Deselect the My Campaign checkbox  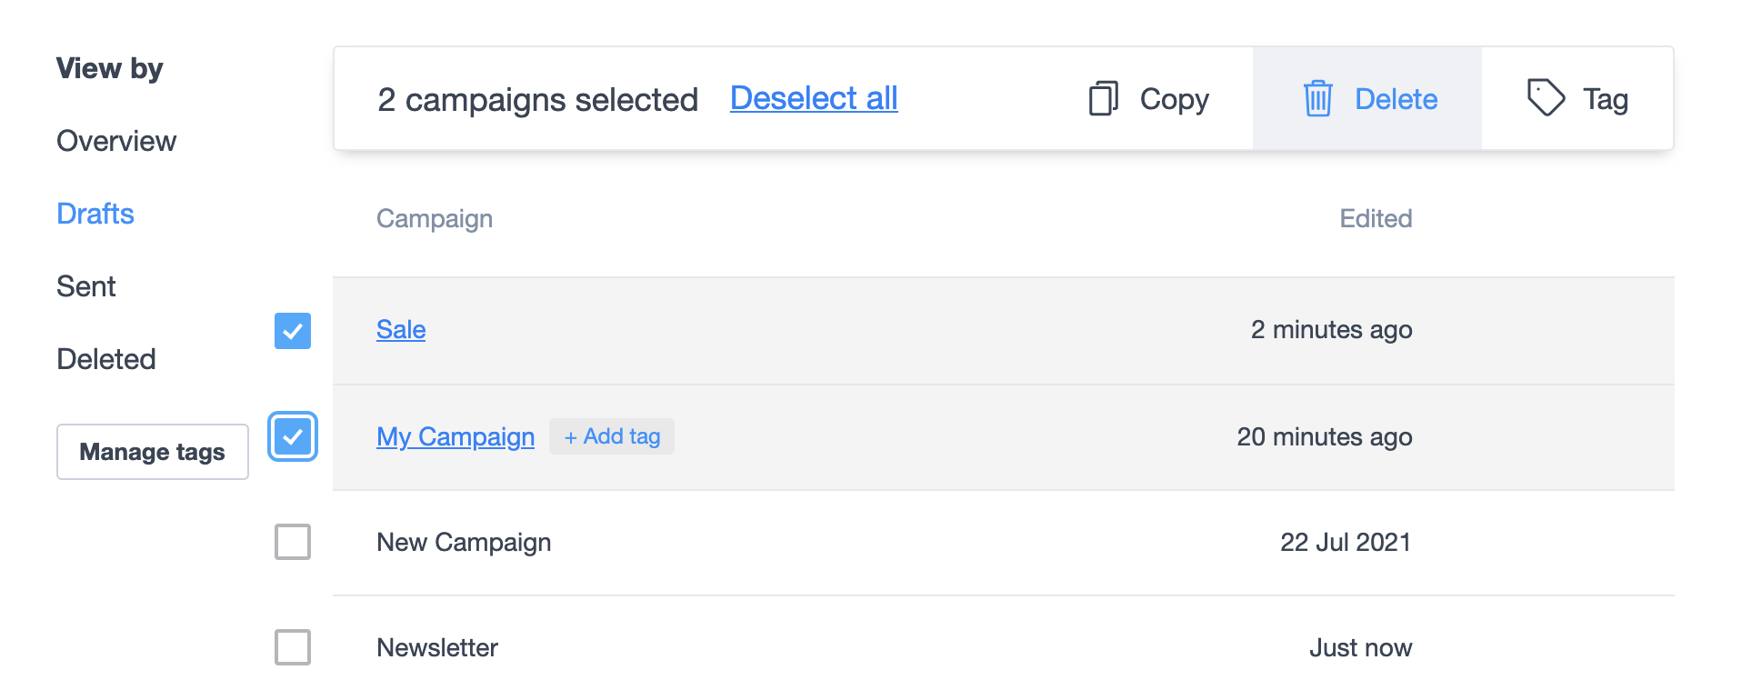click(x=292, y=437)
